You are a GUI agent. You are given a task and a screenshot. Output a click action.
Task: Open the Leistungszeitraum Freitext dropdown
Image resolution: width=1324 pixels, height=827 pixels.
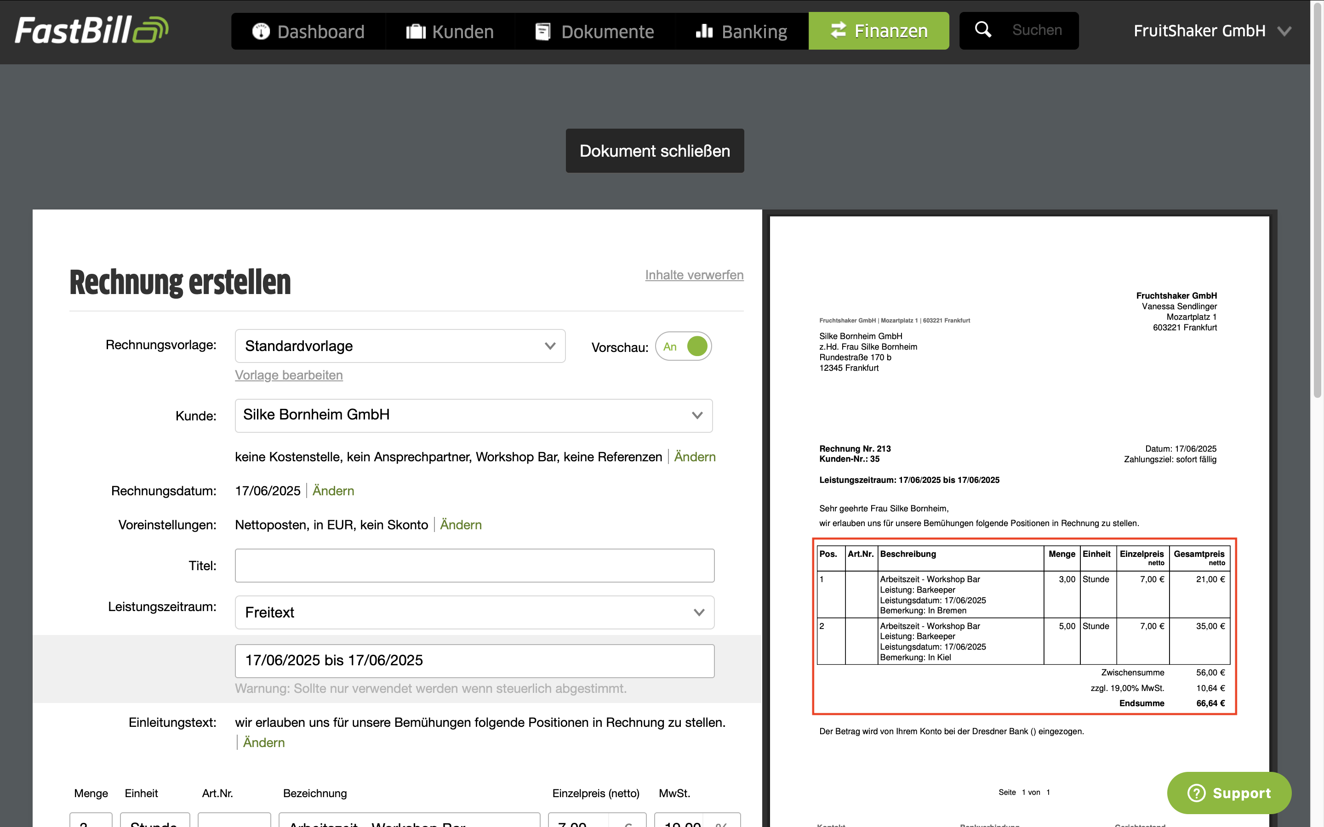point(475,612)
